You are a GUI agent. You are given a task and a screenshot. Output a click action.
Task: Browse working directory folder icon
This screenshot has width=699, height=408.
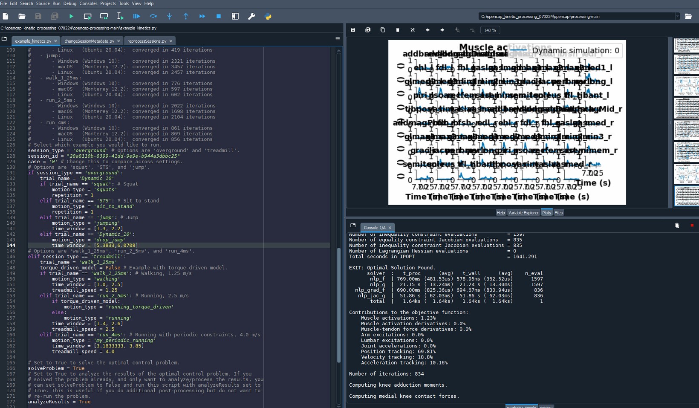688,16
